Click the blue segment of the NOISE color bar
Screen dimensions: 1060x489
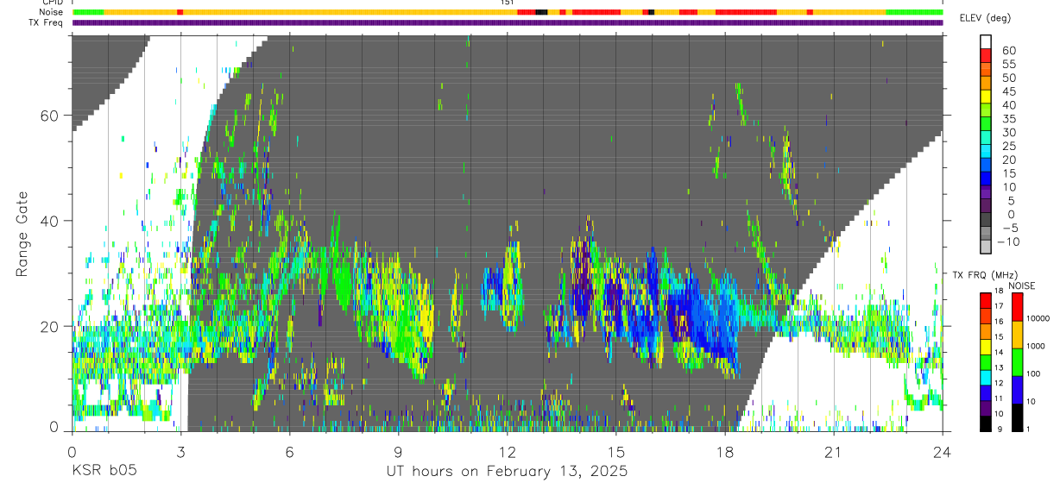[1017, 390]
